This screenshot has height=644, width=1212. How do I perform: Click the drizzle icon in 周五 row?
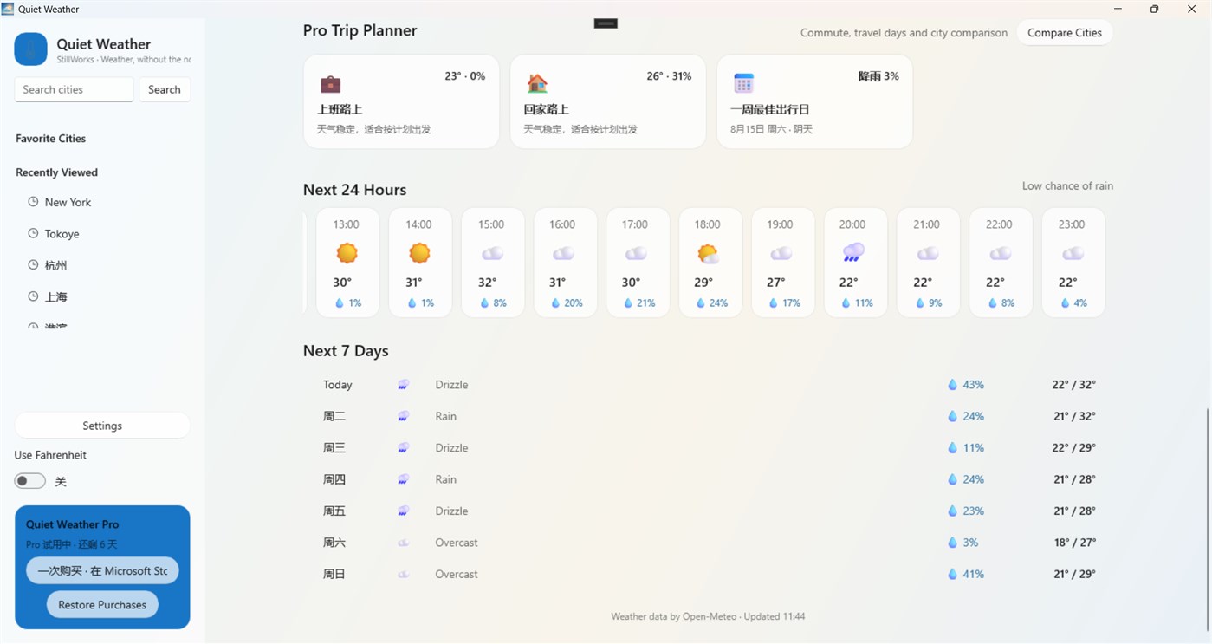click(403, 511)
